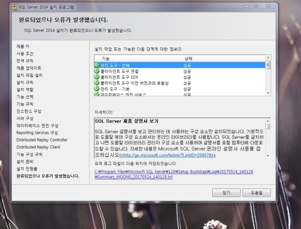This screenshot has width=301, height=229.
Task: Click 성공 status of 관리 도구 - 기본
Action: [x=187, y=89]
